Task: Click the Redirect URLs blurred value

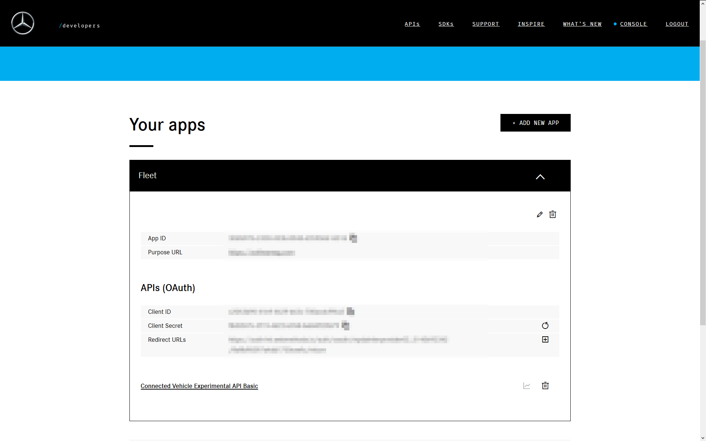Action: [338, 345]
